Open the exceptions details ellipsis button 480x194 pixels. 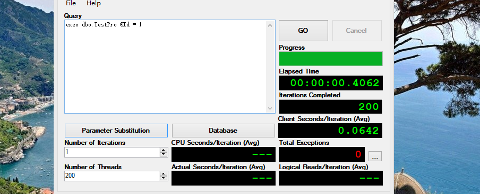375,156
